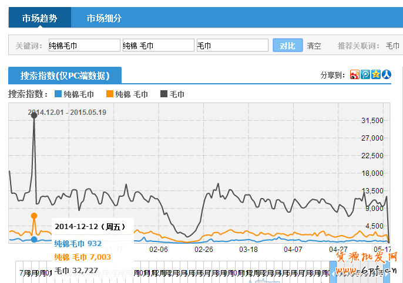Share to Renren icon

coord(386,74)
